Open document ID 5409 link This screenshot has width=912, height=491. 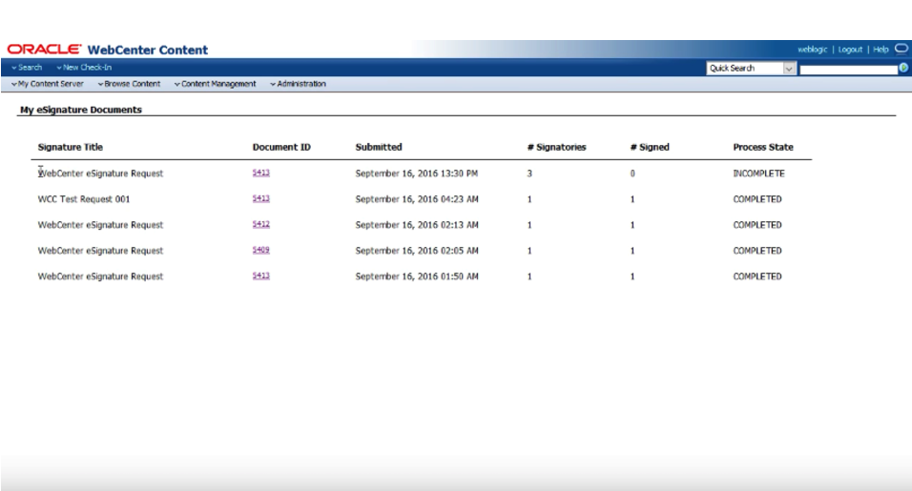point(261,250)
